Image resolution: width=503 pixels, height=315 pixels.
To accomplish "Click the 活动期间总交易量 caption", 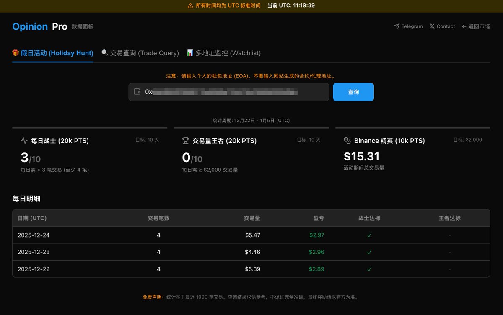I will (364, 168).
